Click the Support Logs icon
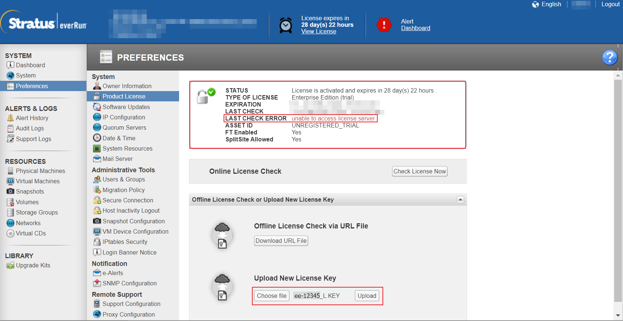This screenshot has width=623, height=321. point(10,139)
